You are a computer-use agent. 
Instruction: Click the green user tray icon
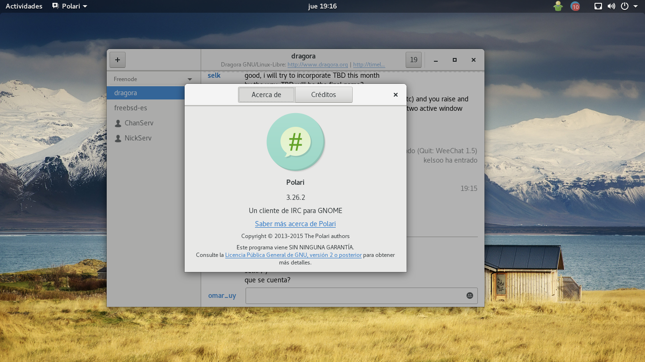click(x=558, y=6)
